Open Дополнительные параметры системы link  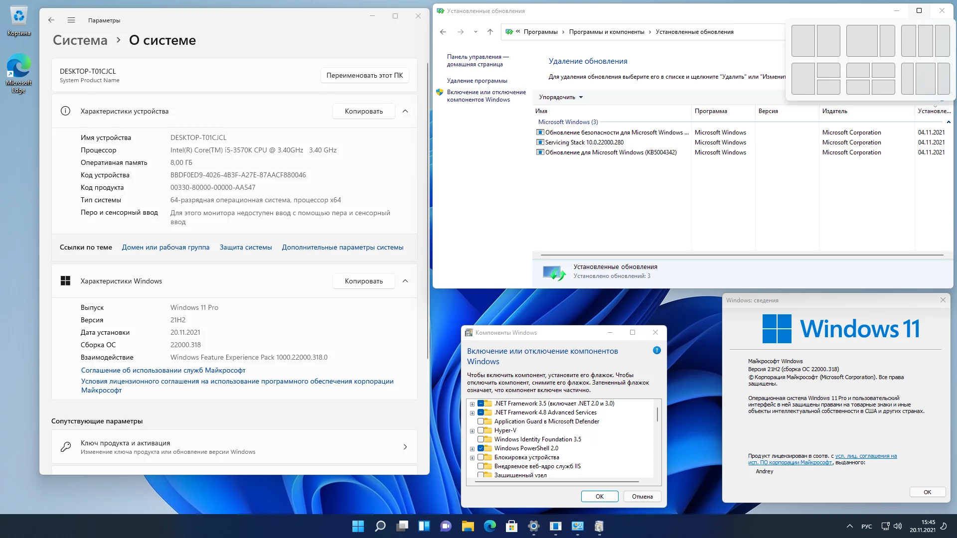342,247
